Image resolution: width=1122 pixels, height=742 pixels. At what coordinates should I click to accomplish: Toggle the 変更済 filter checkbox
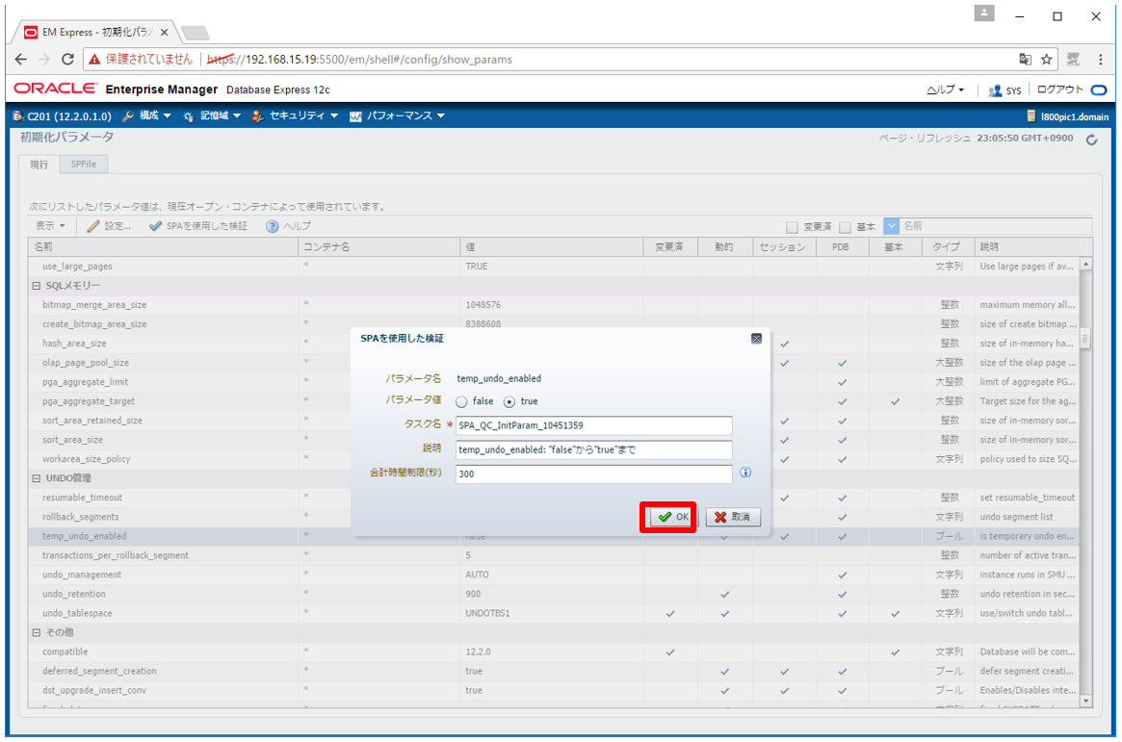click(792, 227)
